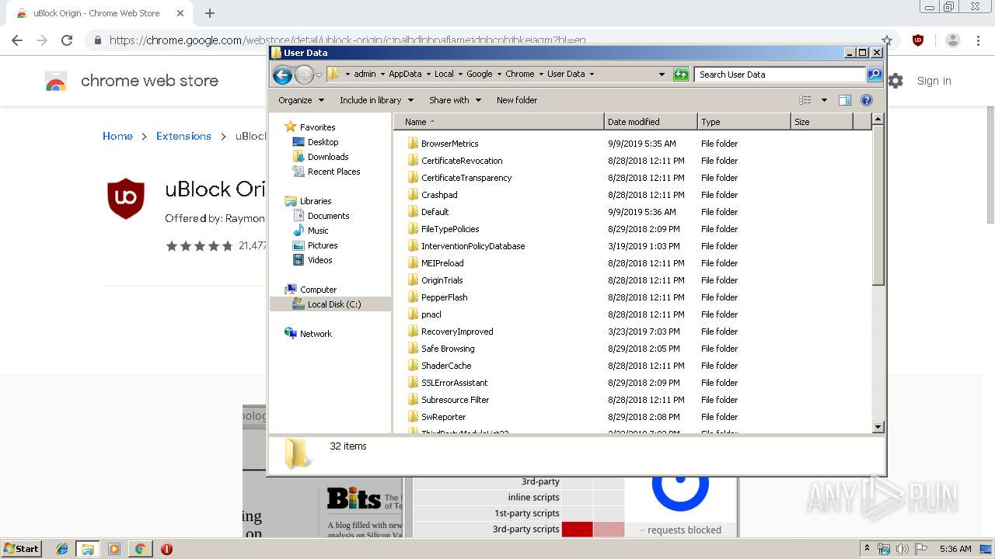Image resolution: width=995 pixels, height=559 pixels.
Task: Click Windows Media Player taskbar icon
Action: [114, 549]
